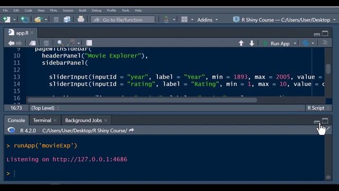Viewport: 339px width, 191px height.
Task: Minimize the source editor pane
Action: click(317, 34)
